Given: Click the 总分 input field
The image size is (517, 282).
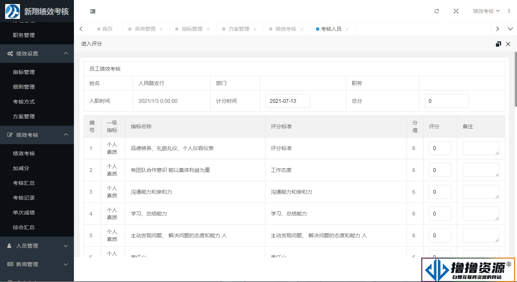Looking at the screenshot, I should (447, 101).
